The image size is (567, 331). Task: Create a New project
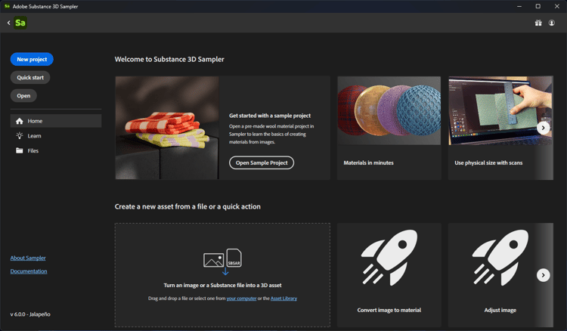click(32, 59)
